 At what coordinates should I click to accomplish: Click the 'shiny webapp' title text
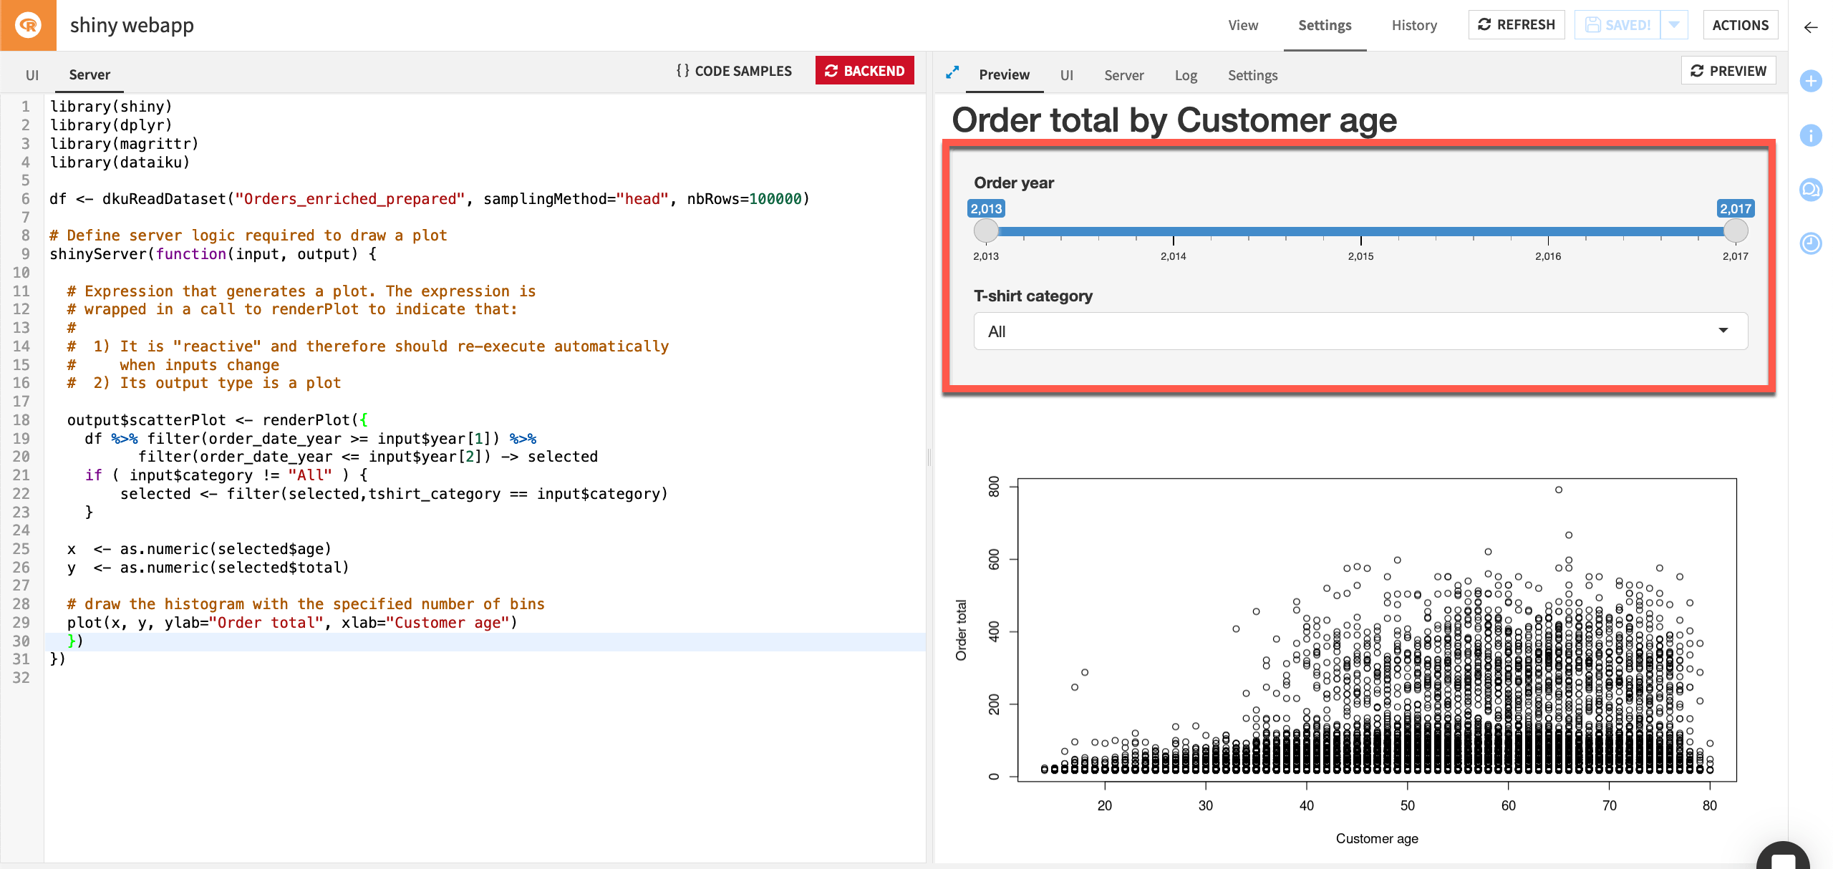(132, 25)
